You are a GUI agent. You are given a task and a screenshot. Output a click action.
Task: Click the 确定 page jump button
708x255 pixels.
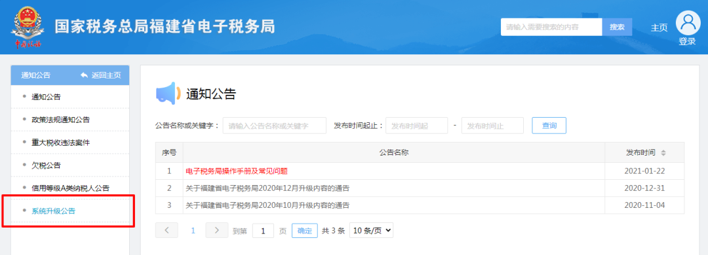(x=305, y=231)
